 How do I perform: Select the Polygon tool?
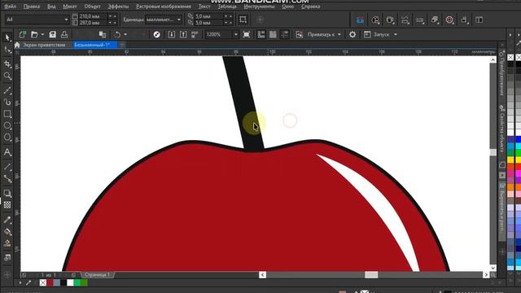pos(7,138)
